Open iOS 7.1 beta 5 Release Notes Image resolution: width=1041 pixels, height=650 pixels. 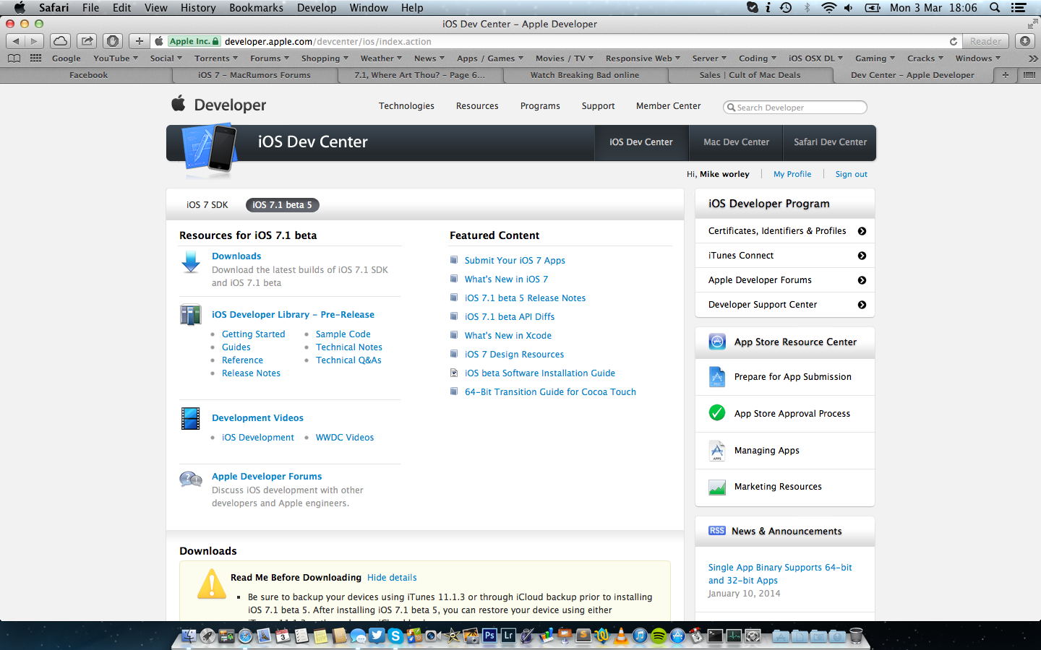pos(526,298)
